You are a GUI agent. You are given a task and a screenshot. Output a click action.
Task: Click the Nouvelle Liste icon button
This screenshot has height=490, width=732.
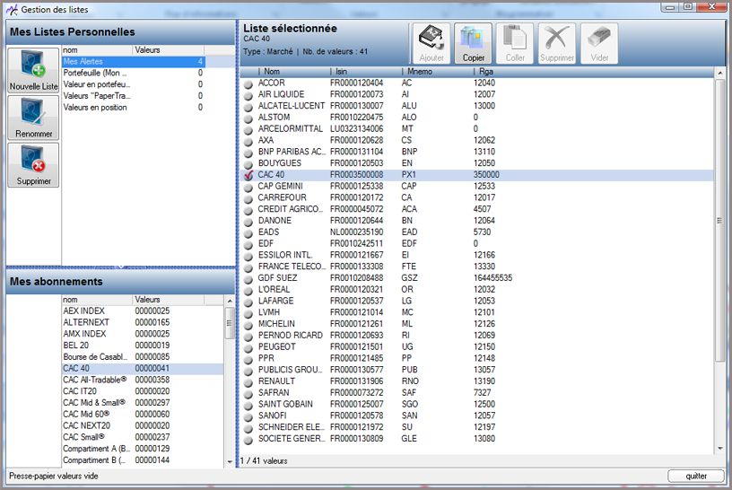tap(33, 70)
